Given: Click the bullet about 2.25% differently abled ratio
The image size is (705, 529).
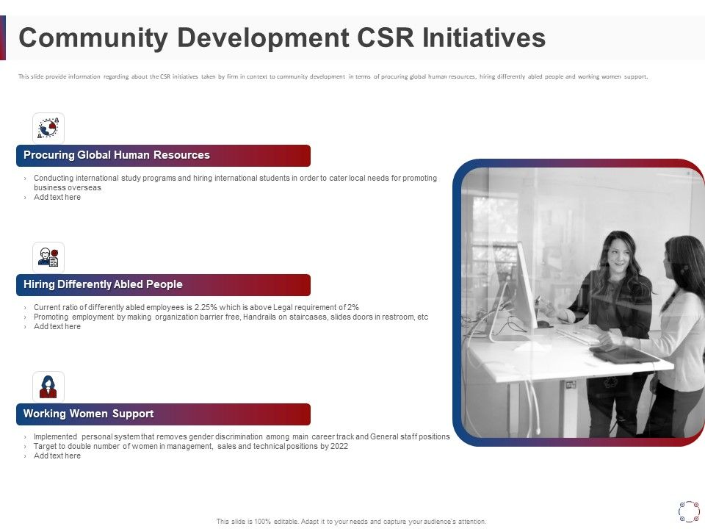Looking at the screenshot, I should [196, 307].
